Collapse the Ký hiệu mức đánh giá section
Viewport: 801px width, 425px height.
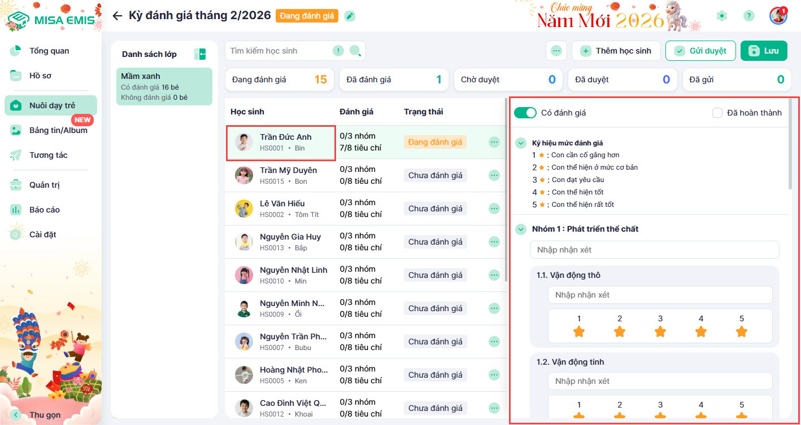click(x=520, y=143)
